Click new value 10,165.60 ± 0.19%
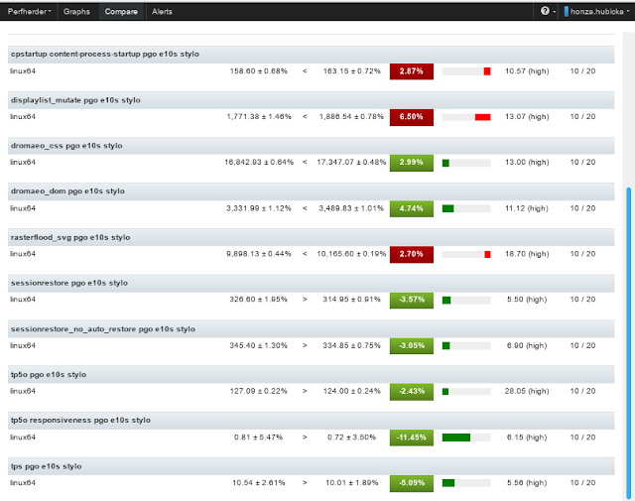The height and width of the screenshot is (501, 635). click(351, 254)
